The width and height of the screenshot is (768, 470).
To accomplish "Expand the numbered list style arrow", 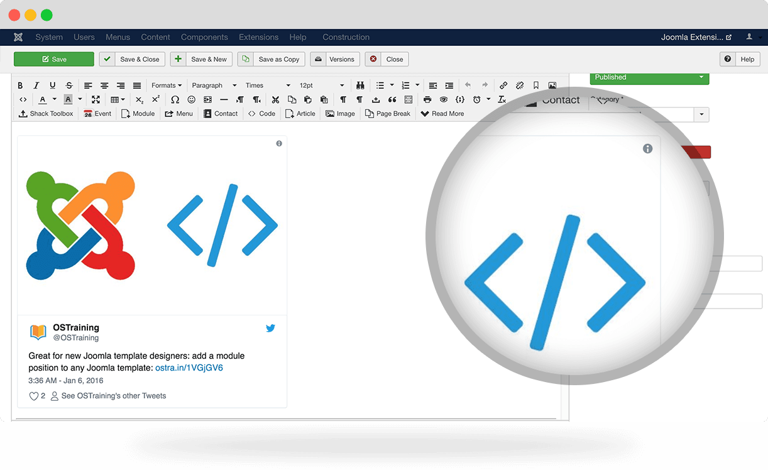I will pyautogui.click(x=417, y=85).
